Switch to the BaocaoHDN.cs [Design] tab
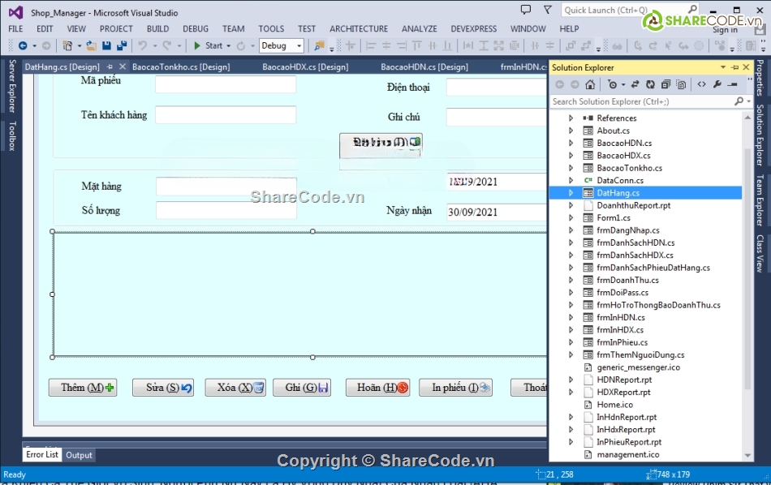Image resolution: width=771 pixels, height=485 pixels. (424, 67)
